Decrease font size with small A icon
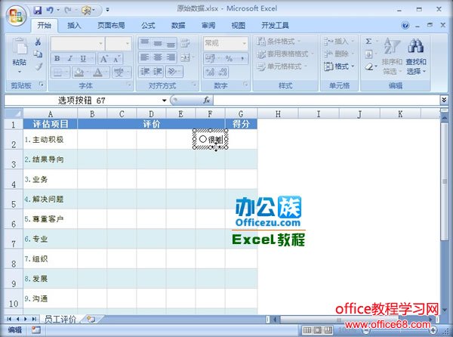 [x=116, y=59]
